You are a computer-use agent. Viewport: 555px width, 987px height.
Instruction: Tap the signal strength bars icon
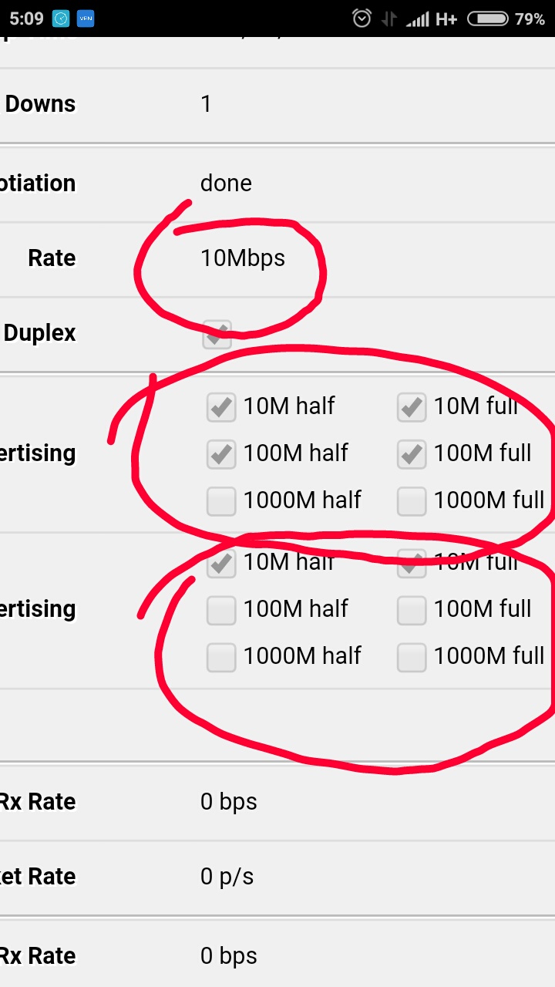(x=418, y=19)
